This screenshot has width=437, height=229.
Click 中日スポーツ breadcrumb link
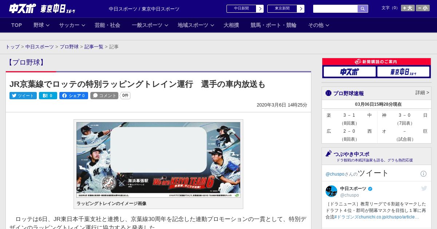tap(40, 47)
